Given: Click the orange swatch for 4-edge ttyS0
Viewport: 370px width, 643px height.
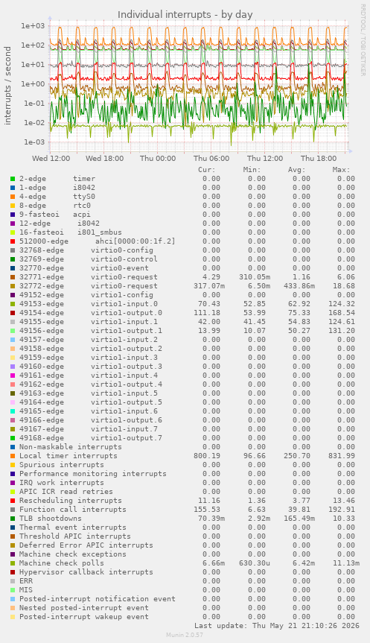Looking at the screenshot, I should pos(13,197).
